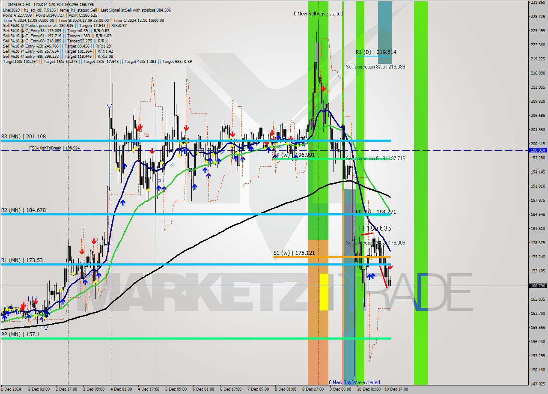
Task: Select the 'FSB-HighToBreak | 198.924' label
Action: point(54,148)
